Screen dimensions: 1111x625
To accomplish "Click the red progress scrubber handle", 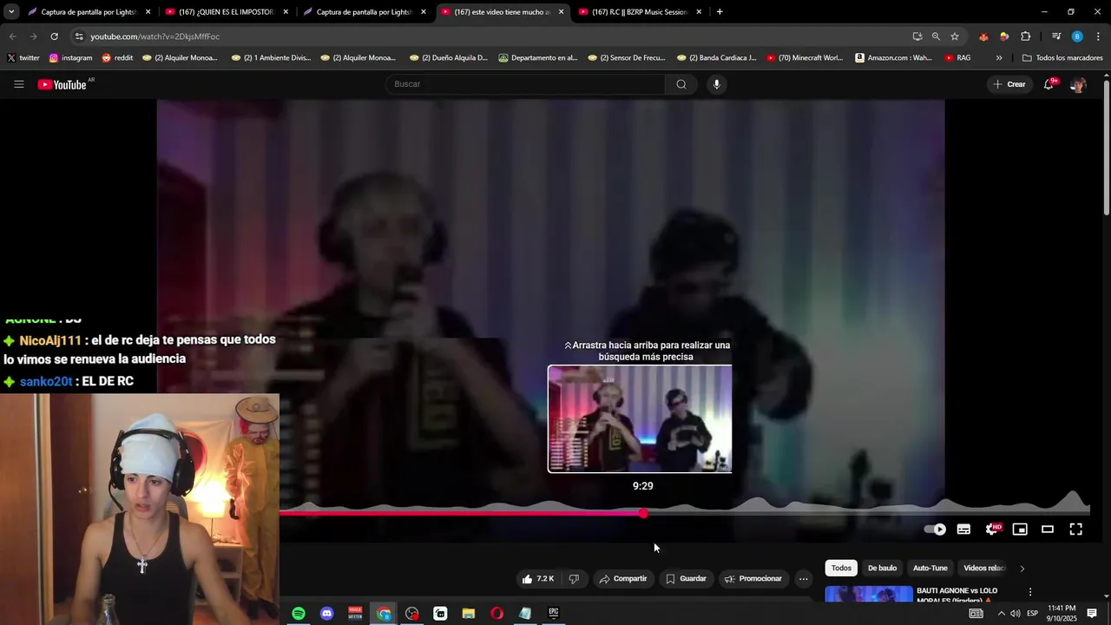I will (x=643, y=513).
